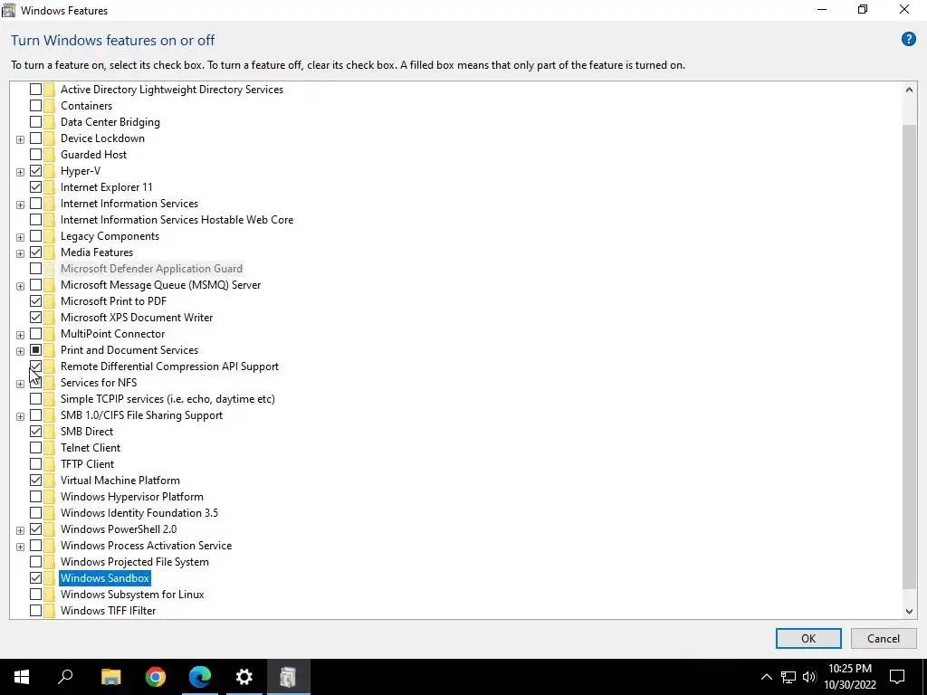Screen dimensions: 927x695
Task: Expand Microsoft Message Queue Server node
Action: [x=20, y=286]
